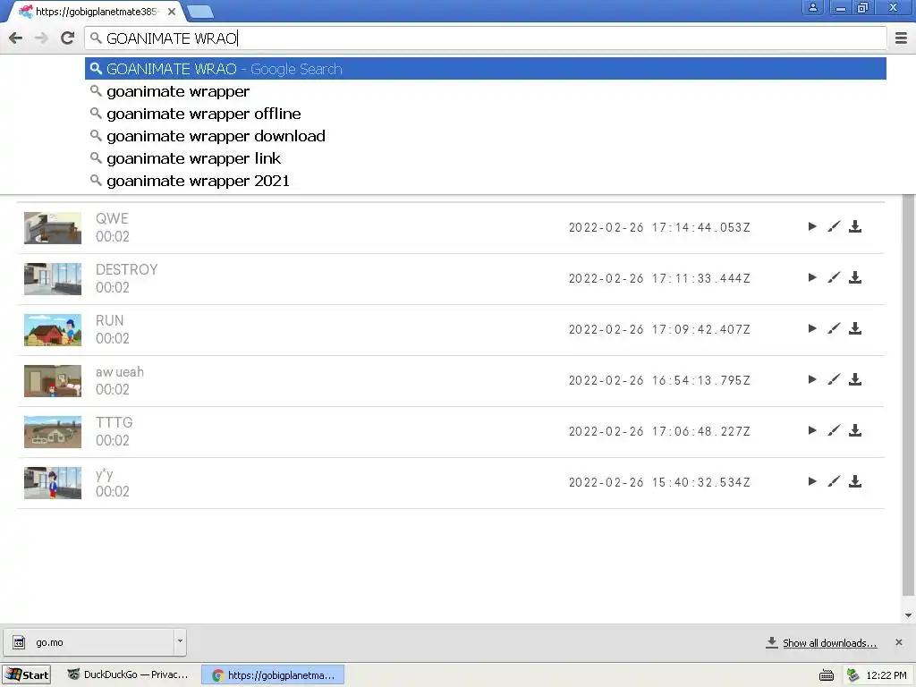Click the page's vertical scrollbar
The width and height of the screenshot is (916, 687).
(908, 394)
